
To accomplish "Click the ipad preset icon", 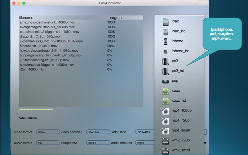I will click(x=166, y=22).
